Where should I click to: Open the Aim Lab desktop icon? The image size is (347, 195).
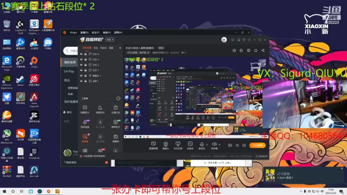click(x=34, y=172)
